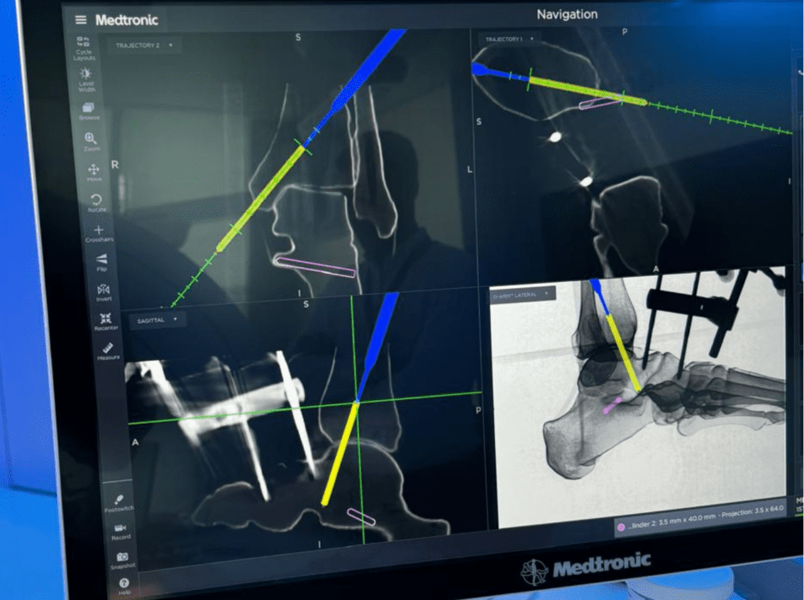Select the Measure tool
Image resolution: width=804 pixels, height=600 pixels.
107,348
